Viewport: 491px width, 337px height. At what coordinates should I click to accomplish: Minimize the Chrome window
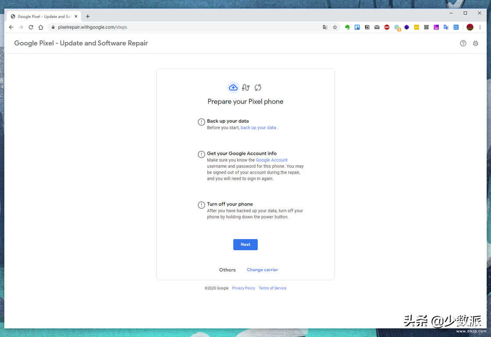[x=451, y=13]
